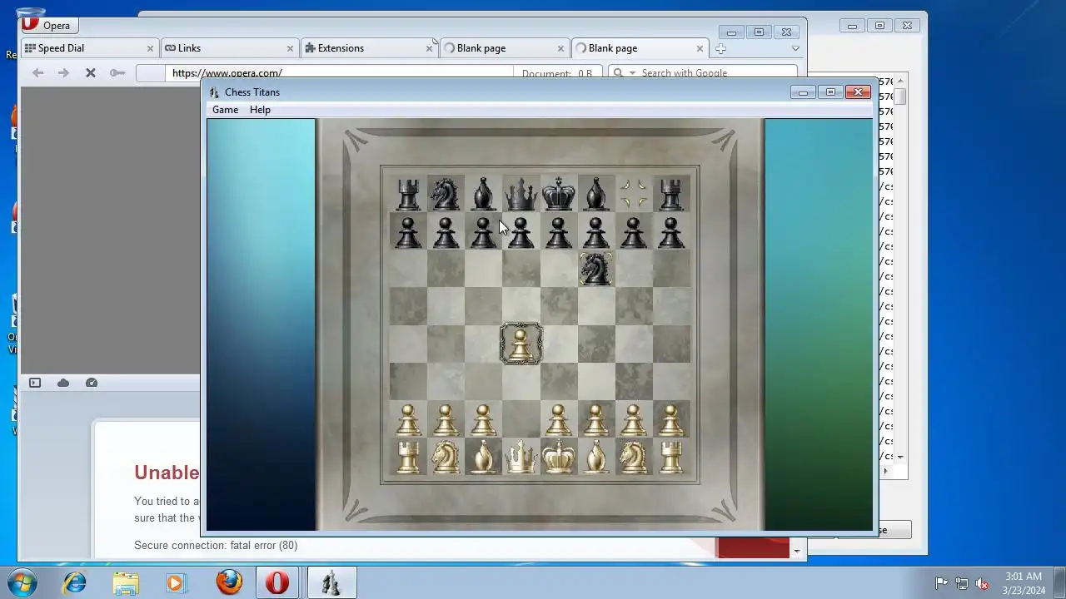Click the Opera address field
This screenshot has height=599, width=1066.
tap(340, 73)
